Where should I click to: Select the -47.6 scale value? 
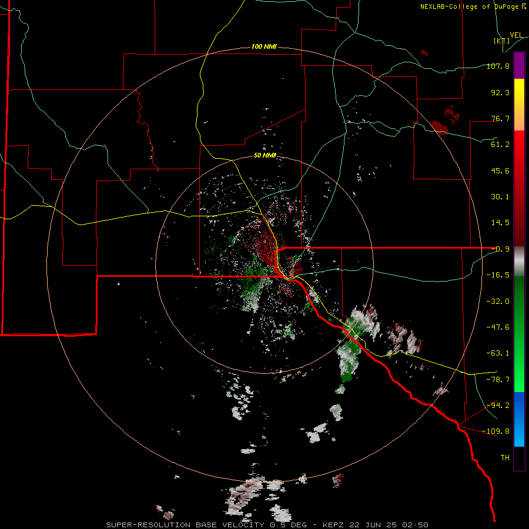pos(498,327)
